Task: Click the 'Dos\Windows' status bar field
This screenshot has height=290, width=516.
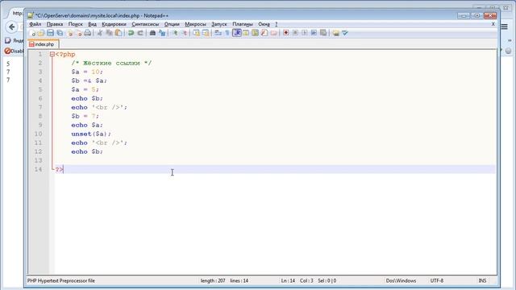Action: click(x=401, y=281)
